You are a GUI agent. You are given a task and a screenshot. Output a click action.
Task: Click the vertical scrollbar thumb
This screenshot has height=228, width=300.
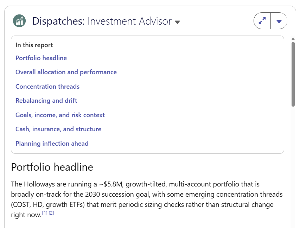coord(293,74)
